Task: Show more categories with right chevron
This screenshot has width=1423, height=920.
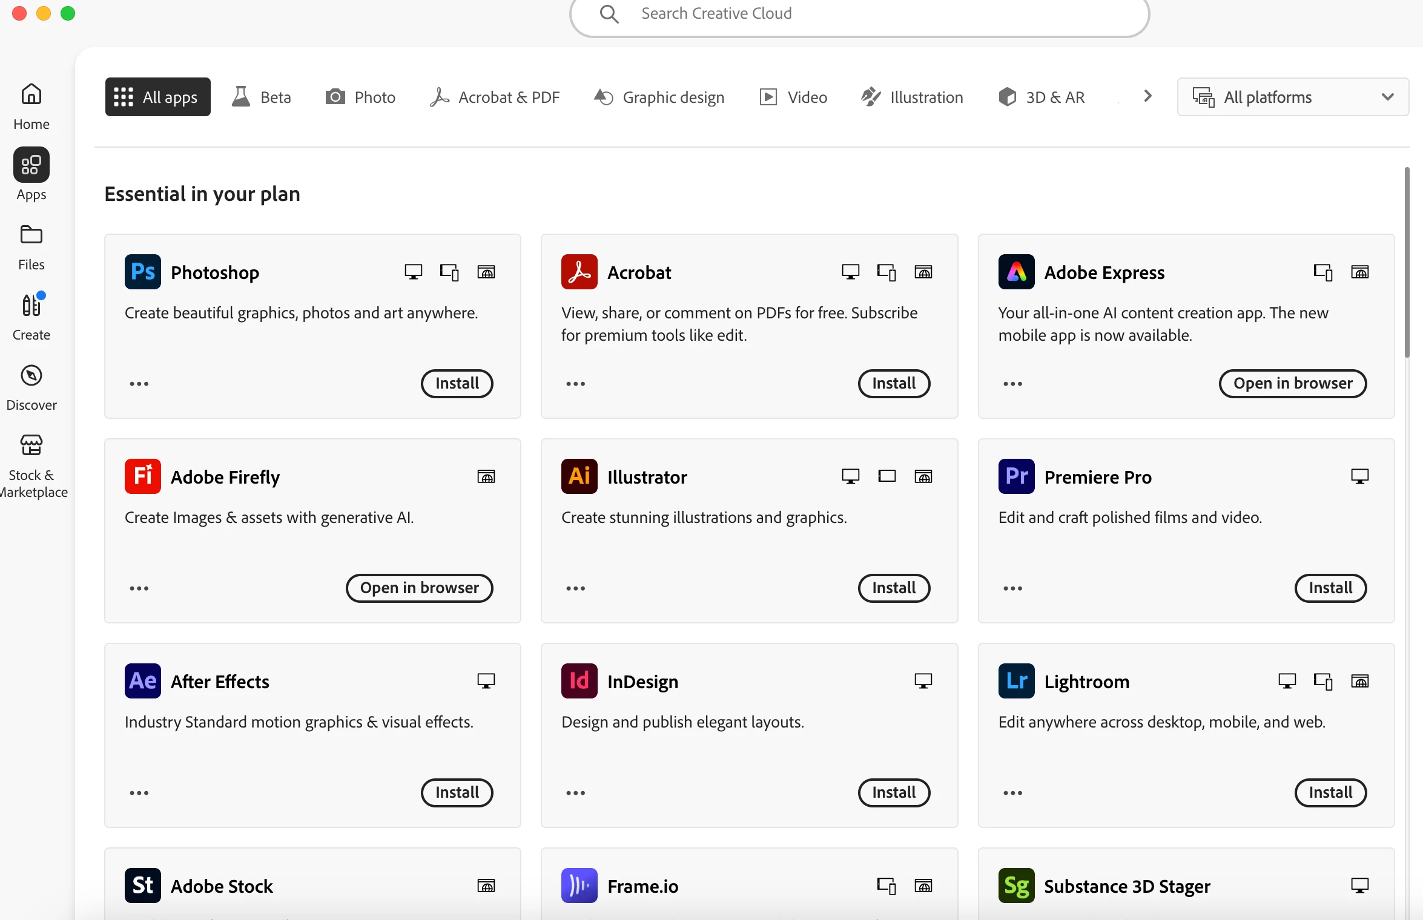Action: click(1147, 96)
